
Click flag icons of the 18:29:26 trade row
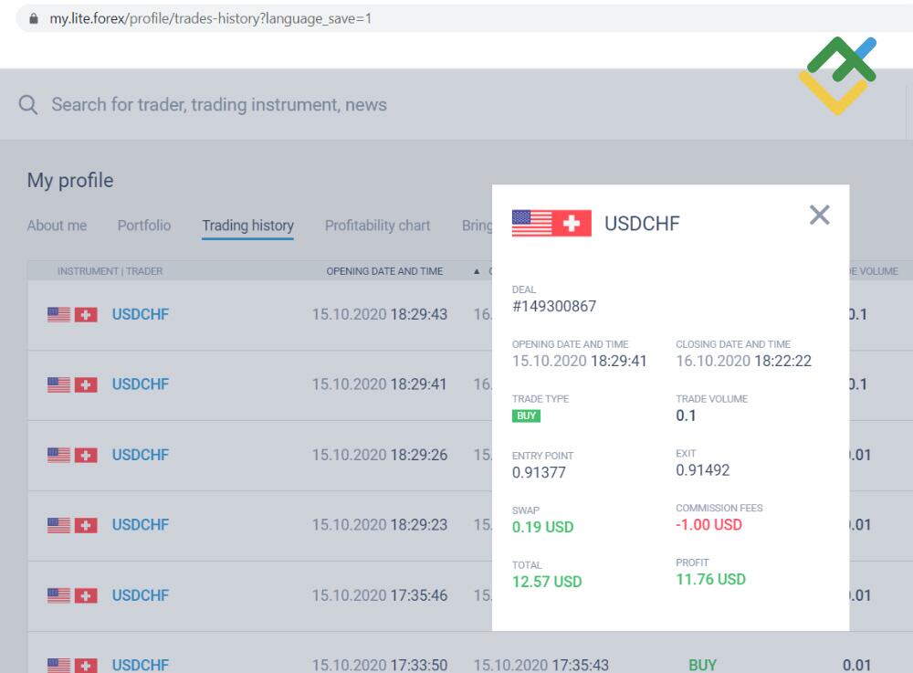point(72,455)
